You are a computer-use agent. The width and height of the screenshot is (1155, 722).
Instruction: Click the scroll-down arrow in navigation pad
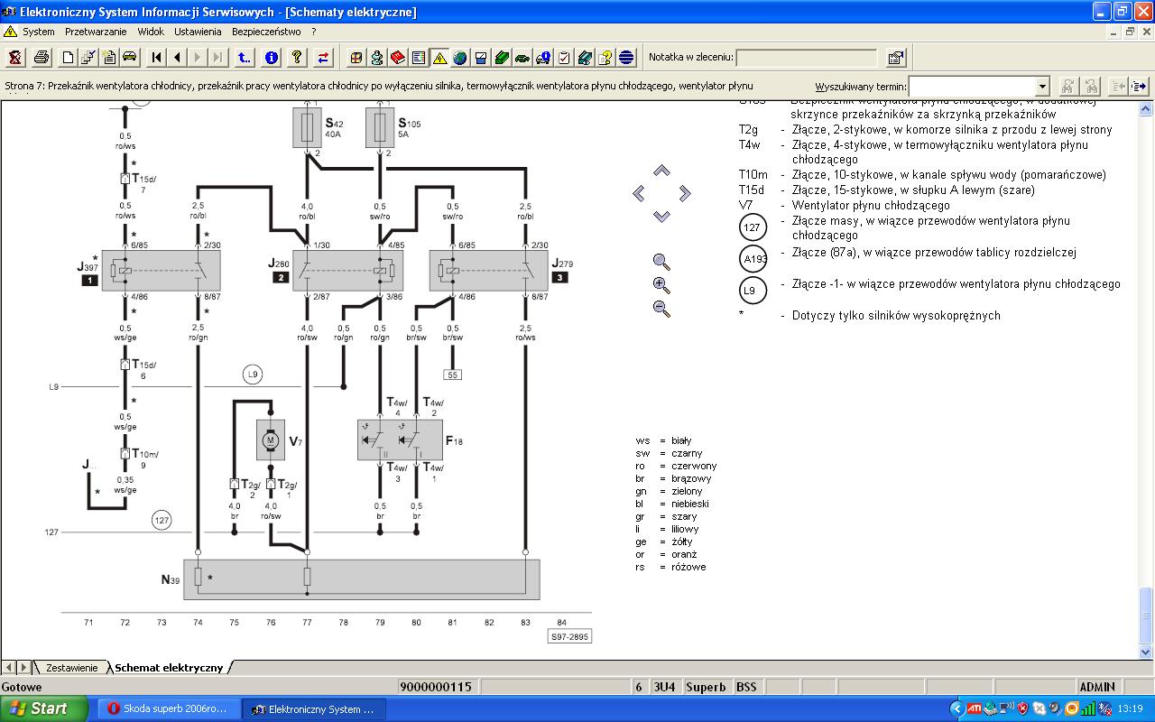click(x=661, y=217)
